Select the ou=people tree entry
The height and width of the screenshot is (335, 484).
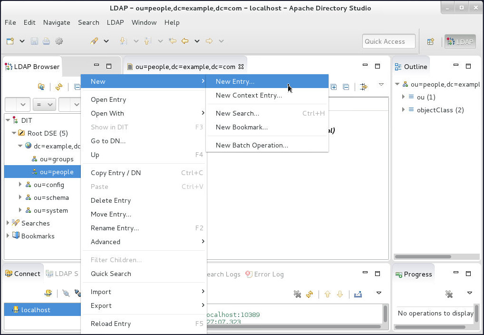[x=42, y=172]
